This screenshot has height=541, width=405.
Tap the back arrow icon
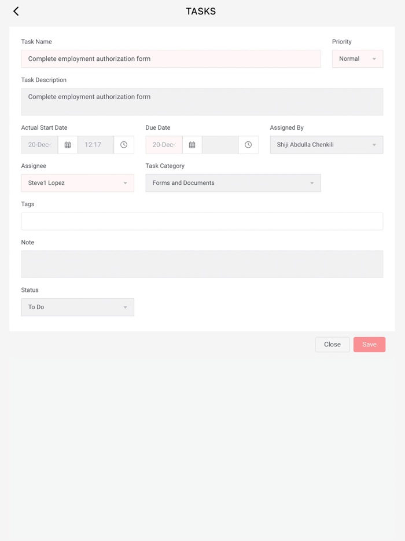click(x=16, y=11)
